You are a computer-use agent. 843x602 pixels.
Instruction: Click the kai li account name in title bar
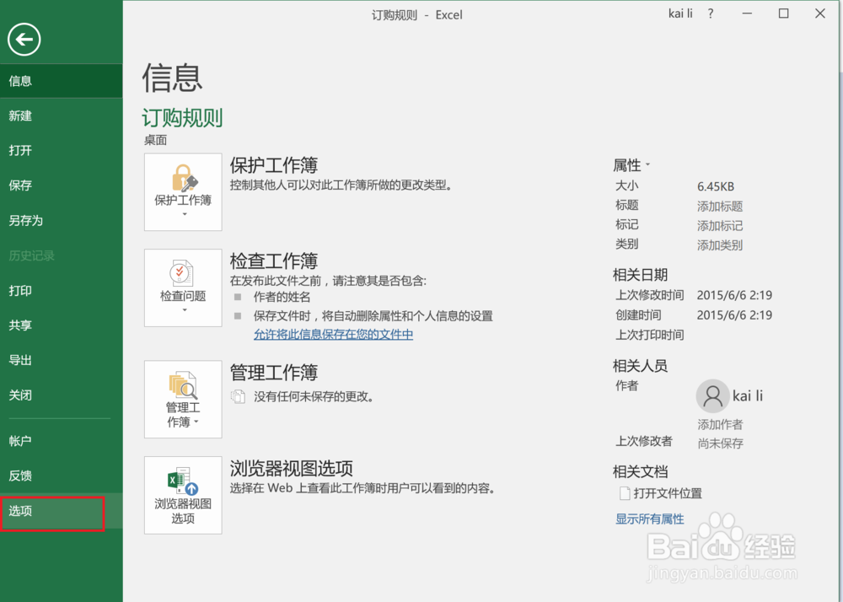(x=680, y=13)
